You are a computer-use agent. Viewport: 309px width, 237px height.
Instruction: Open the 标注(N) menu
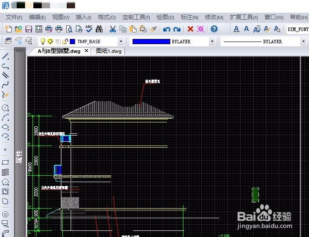pyautogui.click(x=189, y=17)
